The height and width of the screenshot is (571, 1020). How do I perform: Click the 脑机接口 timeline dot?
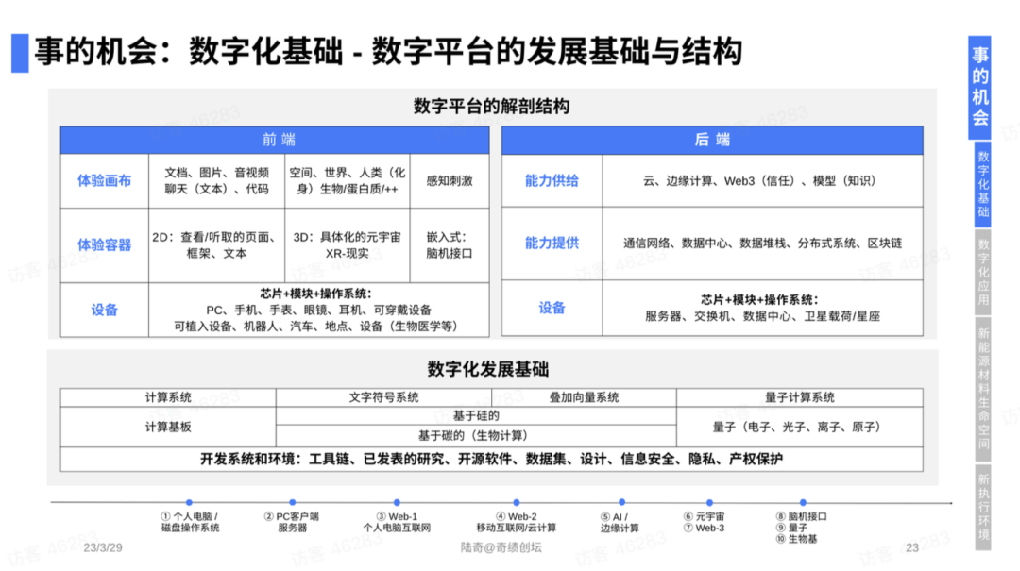pyautogui.click(x=803, y=503)
